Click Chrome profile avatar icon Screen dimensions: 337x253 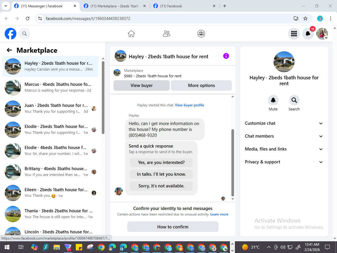click(320, 18)
